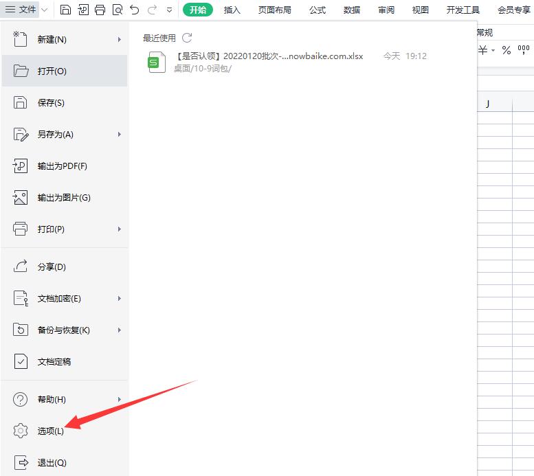
Task: Choose 保存(S) in the file menu
Action: click(65, 102)
